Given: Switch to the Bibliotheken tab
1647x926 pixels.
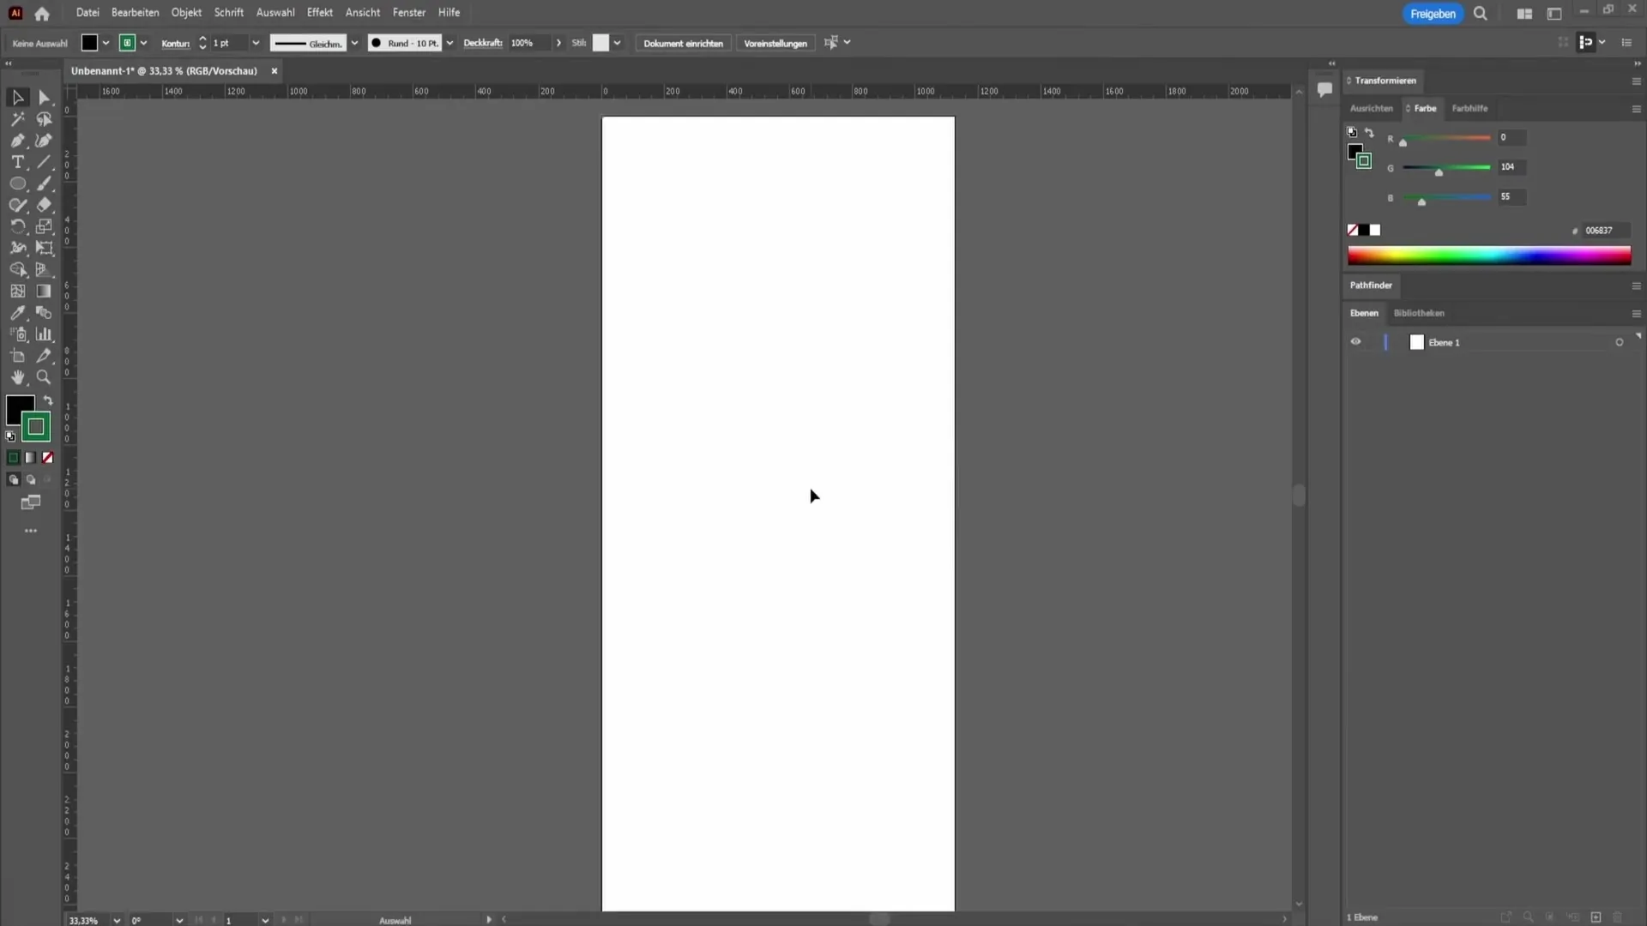Looking at the screenshot, I should click(x=1419, y=313).
